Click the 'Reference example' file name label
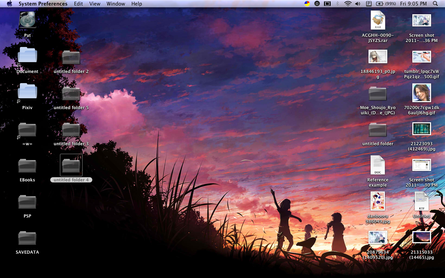Screen dimensions: 445x278 pyautogui.click(x=378, y=182)
